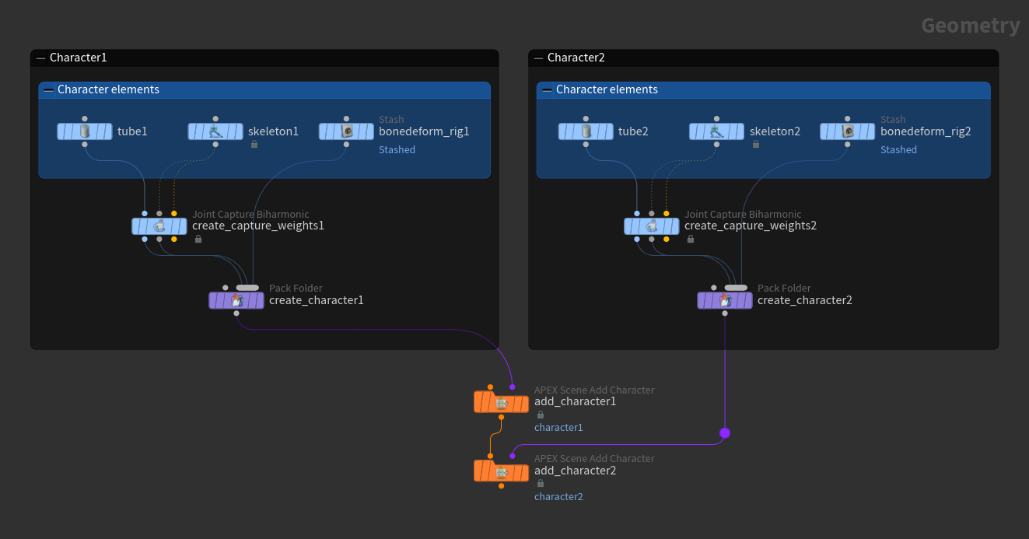
Task: Select the skeleton2 node icon
Action: 716,131
